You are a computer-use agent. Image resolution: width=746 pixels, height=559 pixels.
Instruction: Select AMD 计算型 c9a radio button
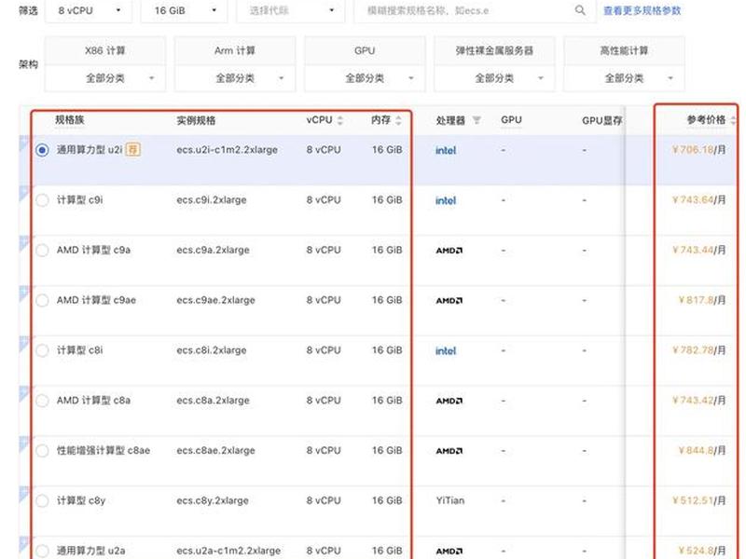pyautogui.click(x=42, y=250)
